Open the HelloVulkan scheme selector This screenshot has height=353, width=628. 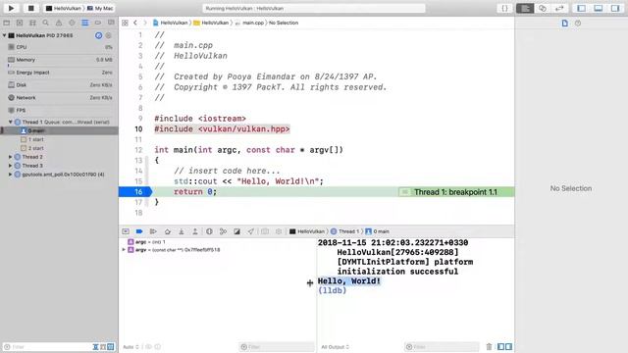[63, 8]
